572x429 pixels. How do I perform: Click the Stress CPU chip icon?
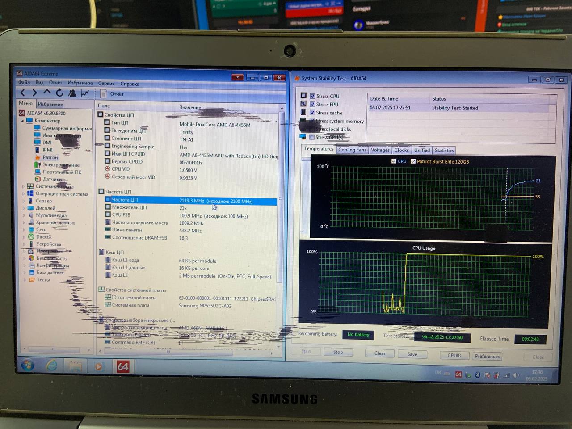[303, 96]
